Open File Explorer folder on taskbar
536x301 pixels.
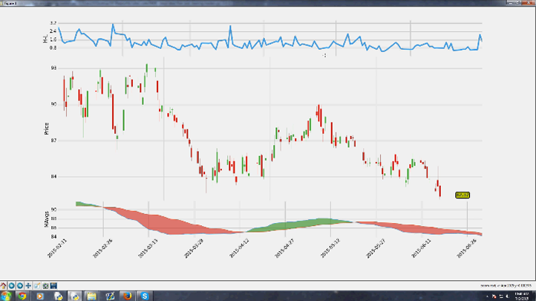91,296
